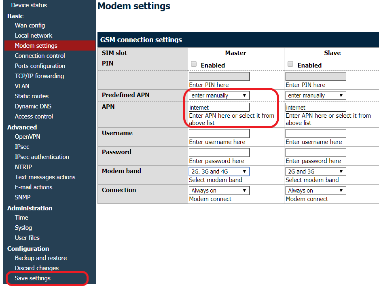The image size is (379, 288).
Task: Open Slave Predefined APN dropdown
Action: pos(315,95)
